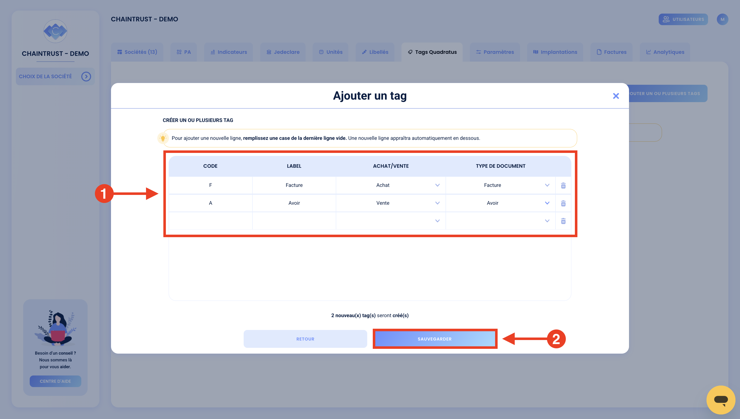Go to the Libellés tab
This screenshot has height=419, width=740.
point(375,52)
